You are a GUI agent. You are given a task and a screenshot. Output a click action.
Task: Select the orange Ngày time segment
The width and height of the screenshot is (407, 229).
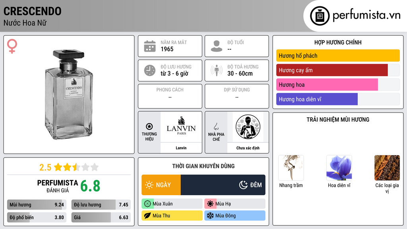point(161,185)
